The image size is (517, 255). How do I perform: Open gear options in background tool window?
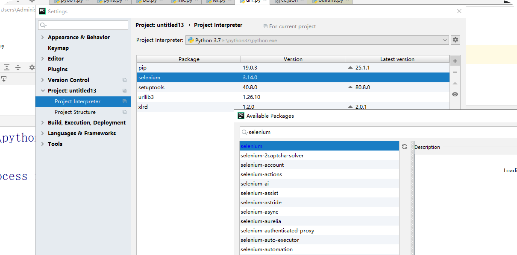pyautogui.click(x=32, y=67)
